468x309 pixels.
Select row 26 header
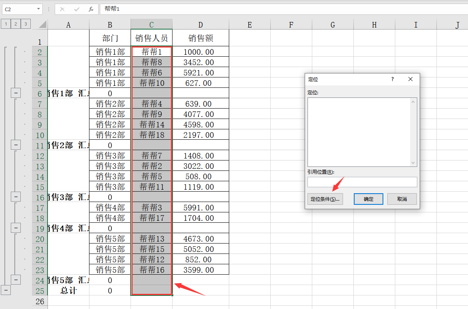[x=40, y=301]
